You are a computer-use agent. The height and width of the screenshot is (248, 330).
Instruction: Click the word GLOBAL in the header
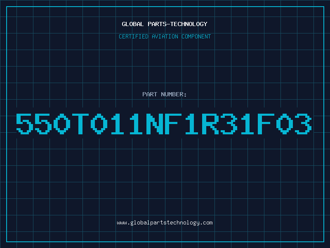coord(133,24)
